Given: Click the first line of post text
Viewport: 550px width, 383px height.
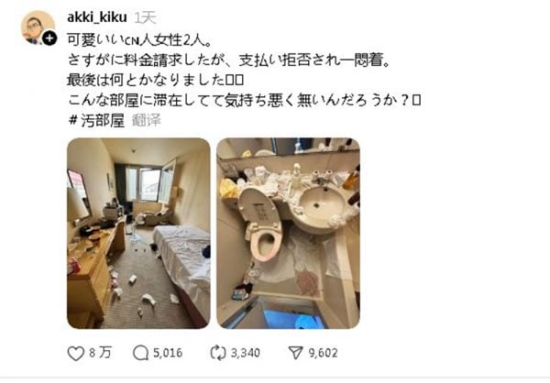Looking at the screenshot, I should tap(139, 40).
